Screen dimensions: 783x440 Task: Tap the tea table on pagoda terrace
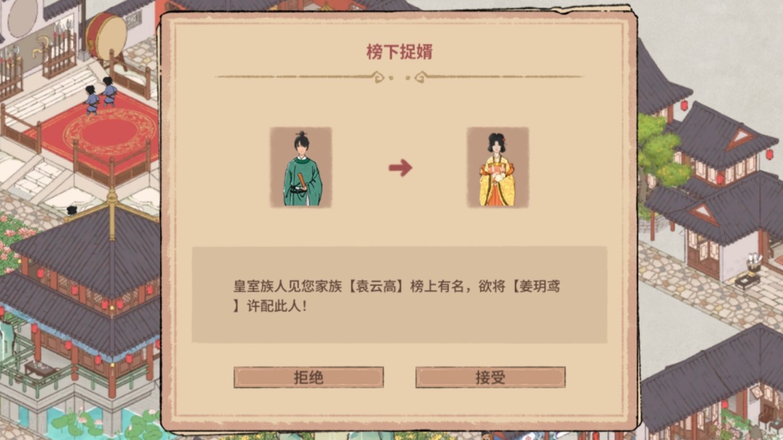40,371
